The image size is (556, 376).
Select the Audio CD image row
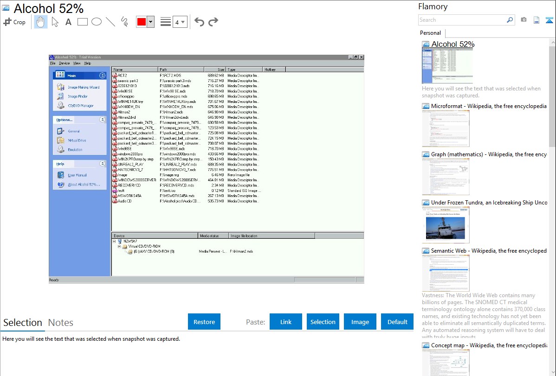(187, 201)
